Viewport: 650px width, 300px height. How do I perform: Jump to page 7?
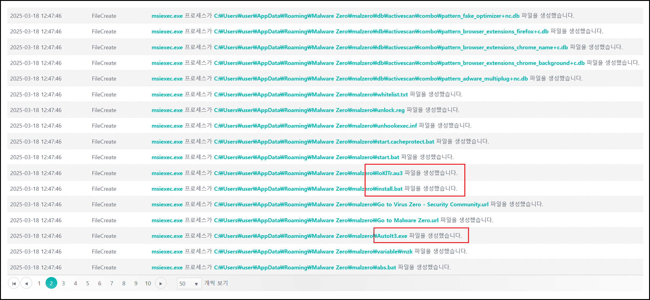[112, 283]
